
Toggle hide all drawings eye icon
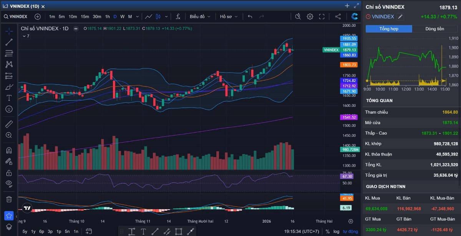(9, 184)
